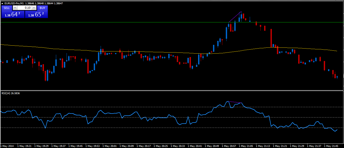Click the middle dotted RSI level line

pyautogui.click(x=80, y=117)
